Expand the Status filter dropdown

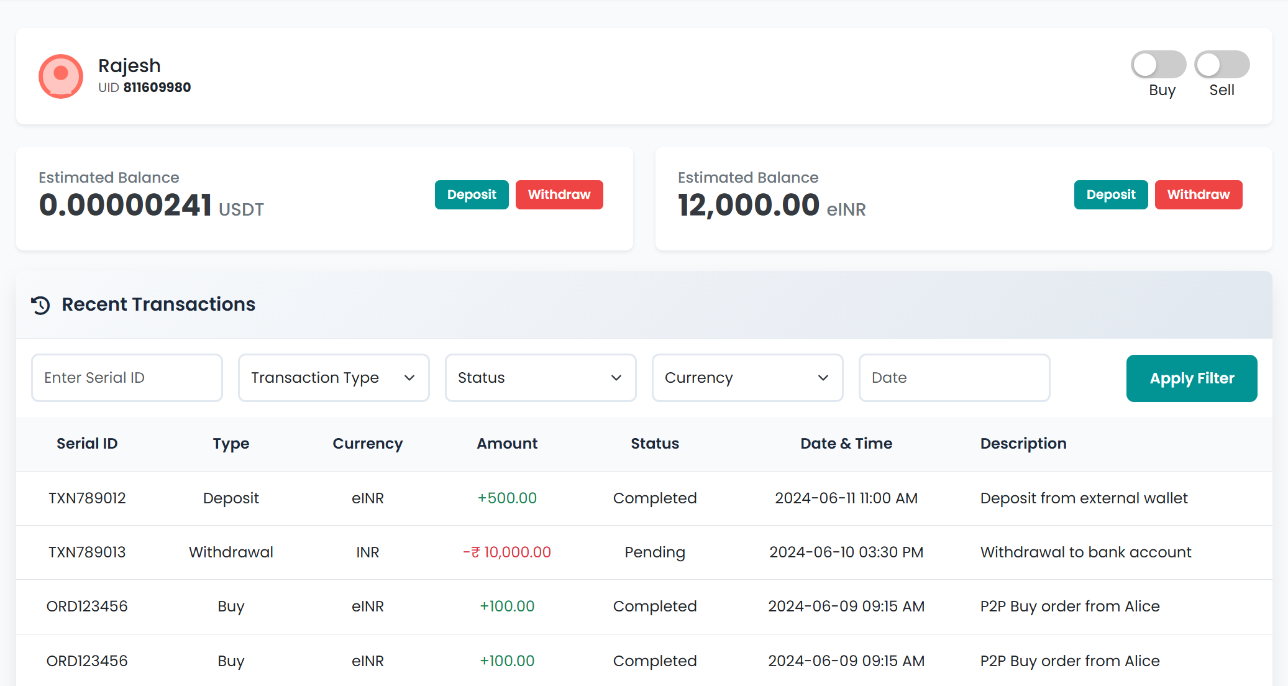pos(541,378)
